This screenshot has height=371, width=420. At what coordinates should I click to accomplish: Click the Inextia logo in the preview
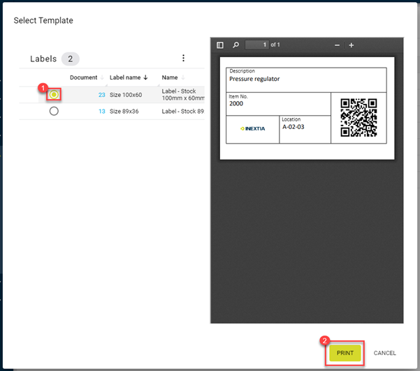(252, 128)
